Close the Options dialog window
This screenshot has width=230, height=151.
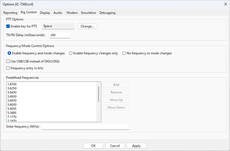tap(226, 4)
